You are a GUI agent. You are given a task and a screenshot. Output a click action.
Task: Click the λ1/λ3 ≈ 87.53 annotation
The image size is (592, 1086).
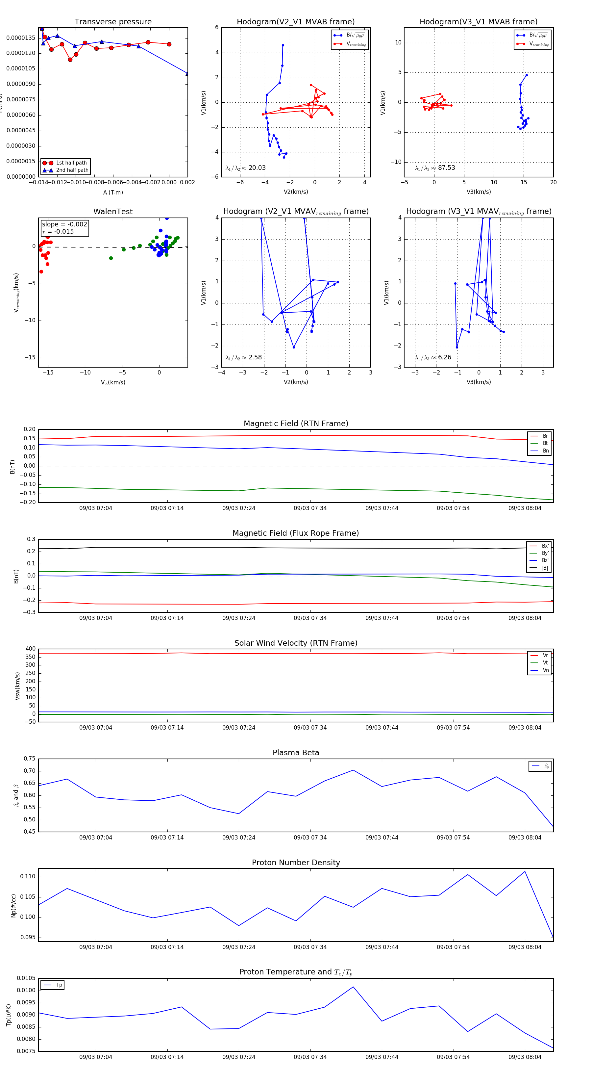[x=435, y=168]
